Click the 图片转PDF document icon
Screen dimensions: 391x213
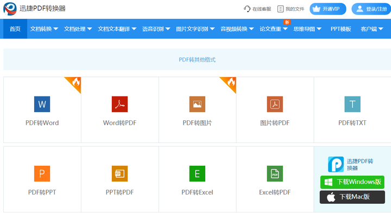pyautogui.click(x=275, y=104)
